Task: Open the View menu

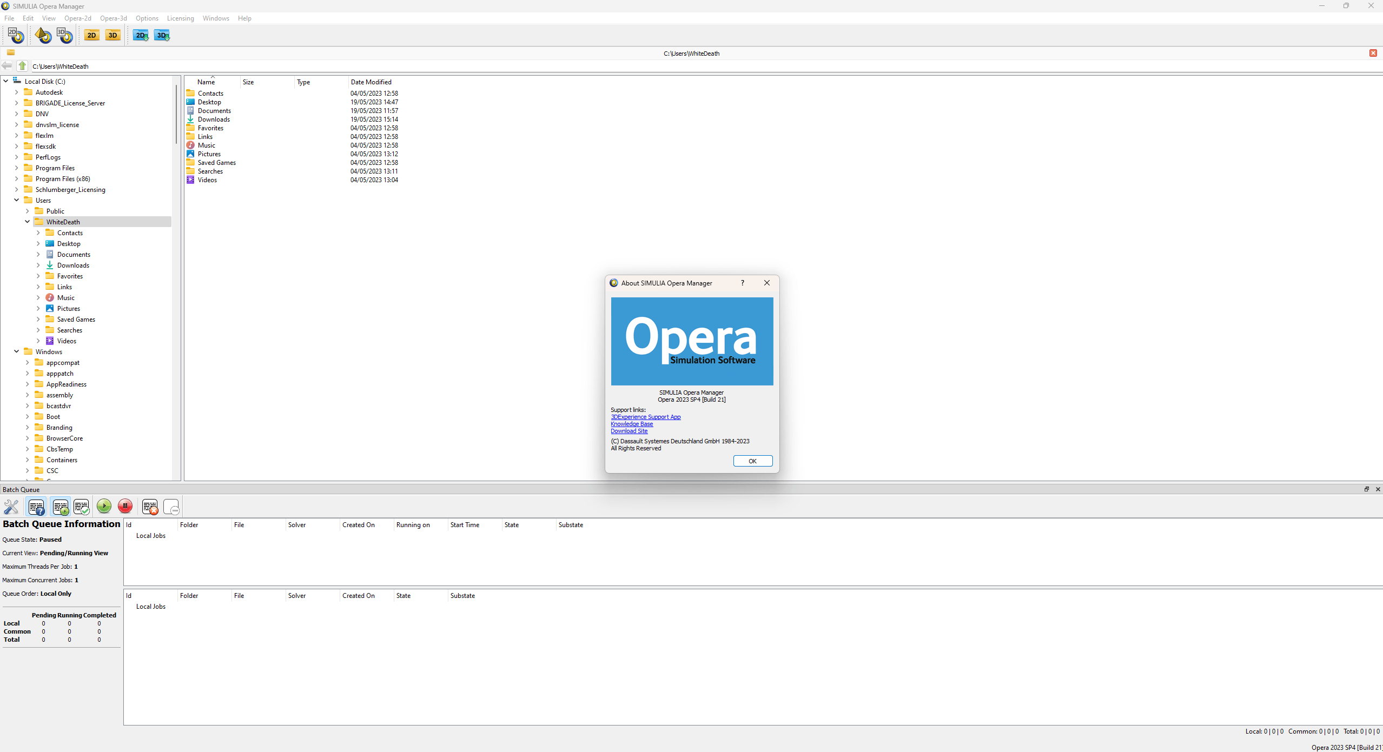Action: (49, 18)
